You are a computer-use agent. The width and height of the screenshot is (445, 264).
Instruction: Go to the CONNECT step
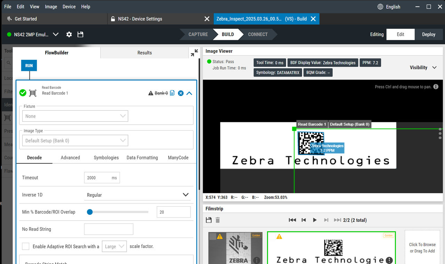point(258,34)
